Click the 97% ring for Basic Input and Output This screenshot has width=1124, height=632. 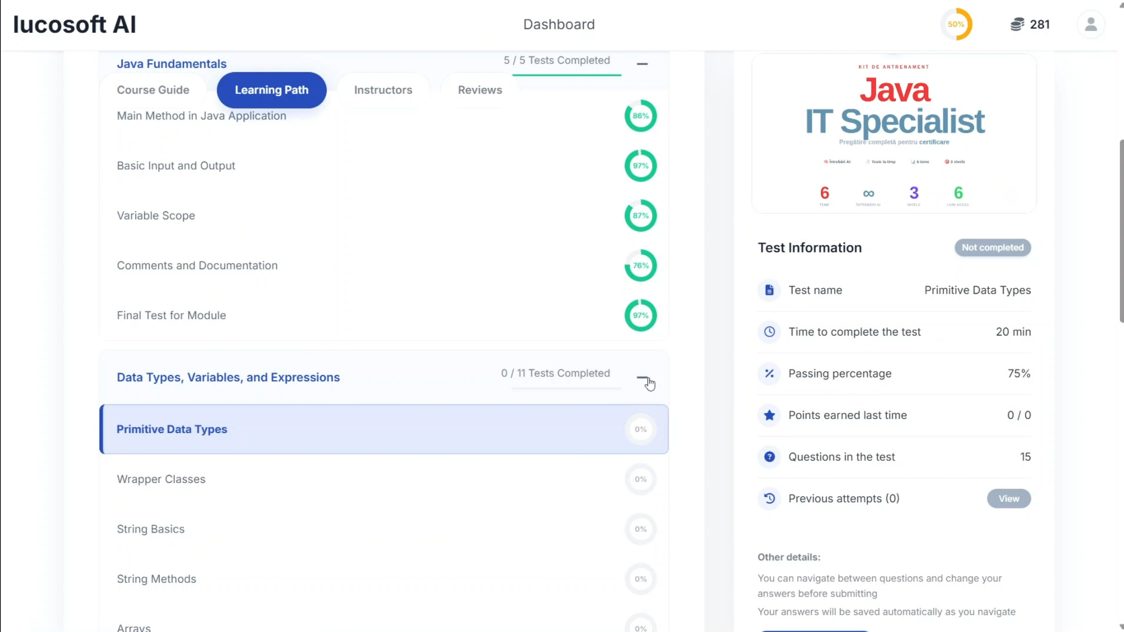pos(640,166)
